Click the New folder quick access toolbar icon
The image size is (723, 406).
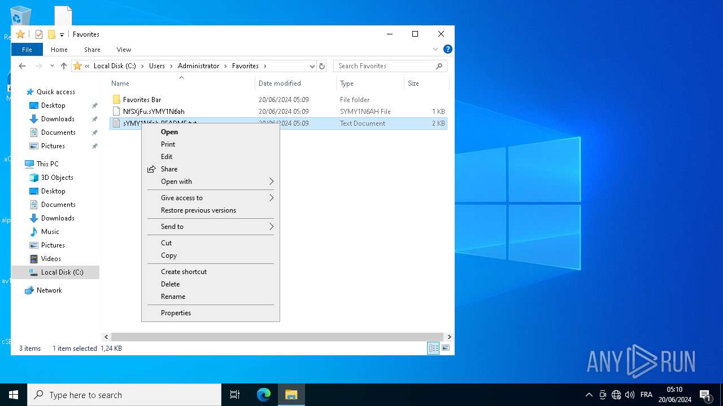[x=51, y=34]
